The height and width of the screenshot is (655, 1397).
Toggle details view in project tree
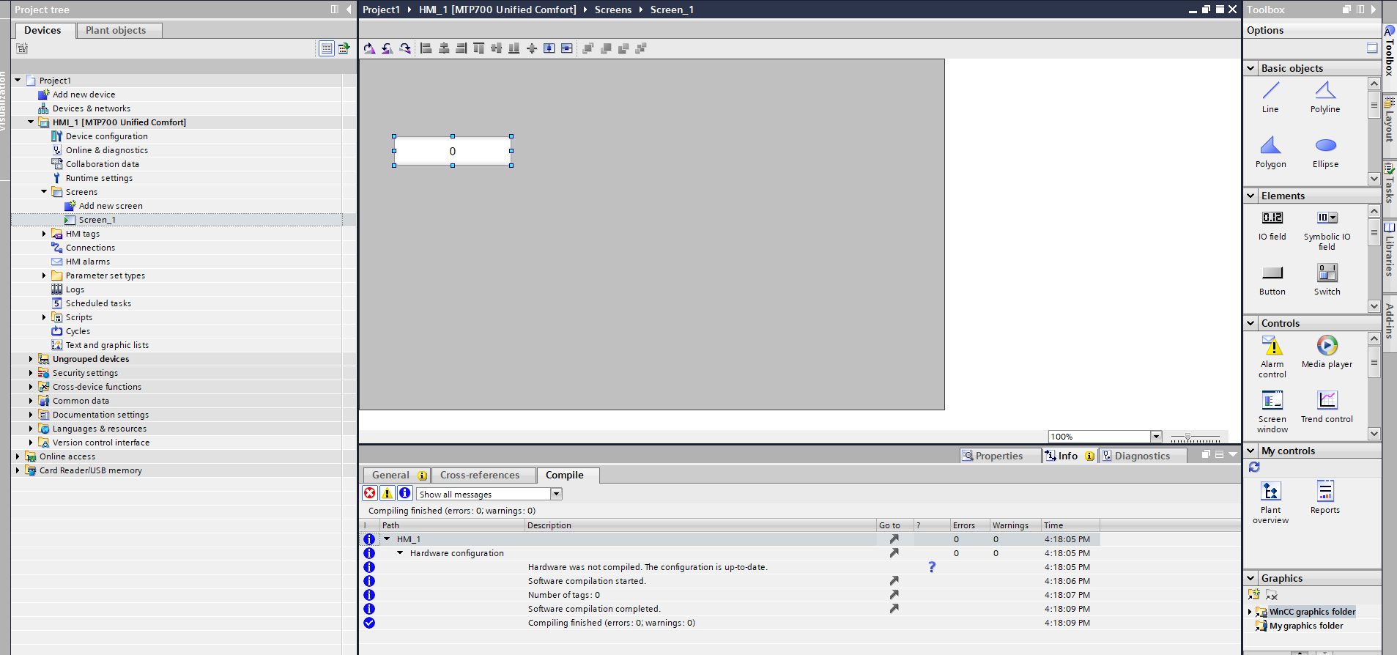[x=327, y=48]
